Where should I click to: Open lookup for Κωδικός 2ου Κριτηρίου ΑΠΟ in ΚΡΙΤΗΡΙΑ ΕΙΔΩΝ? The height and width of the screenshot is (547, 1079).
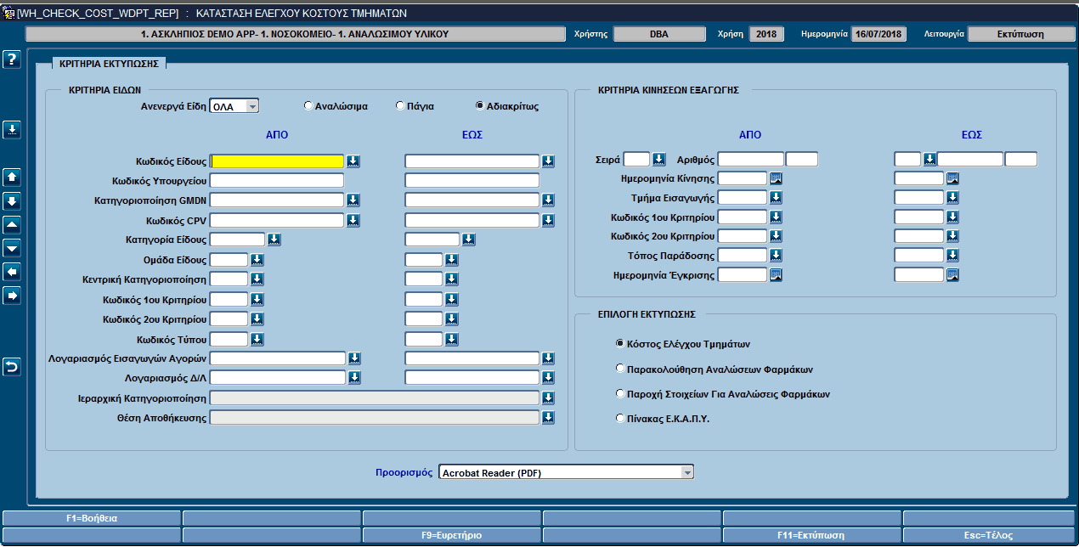pyautogui.click(x=257, y=319)
